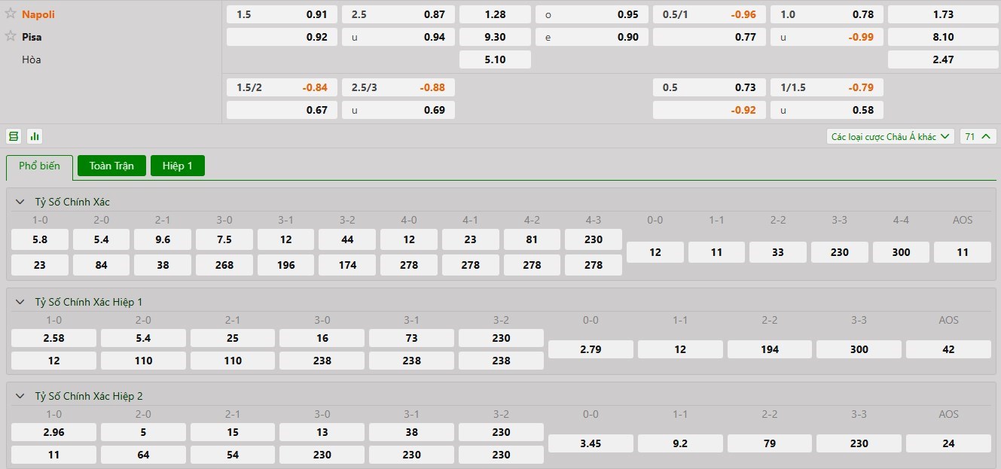Pick Pisa handicap odds 0.92
Screen dimensions: 1001x469
(x=282, y=37)
